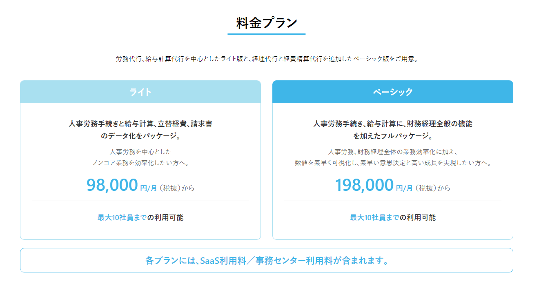Click the intro sentence below 料金プラン
This screenshot has height=281, width=539.
266,59
